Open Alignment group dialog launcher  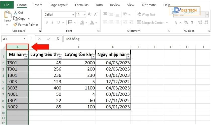pyautogui.click(x=169, y=31)
